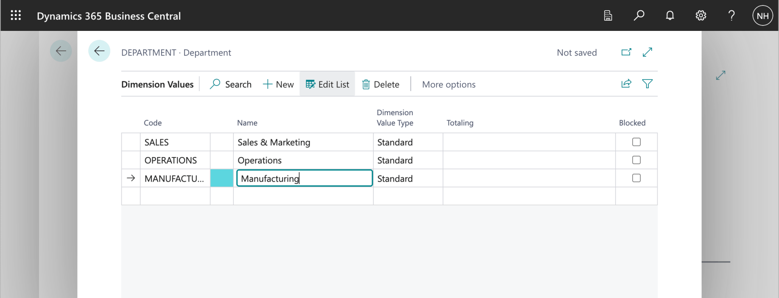Click New to add a dimension value
The image size is (779, 298).
pyautogui.click(x=278, y=84)
